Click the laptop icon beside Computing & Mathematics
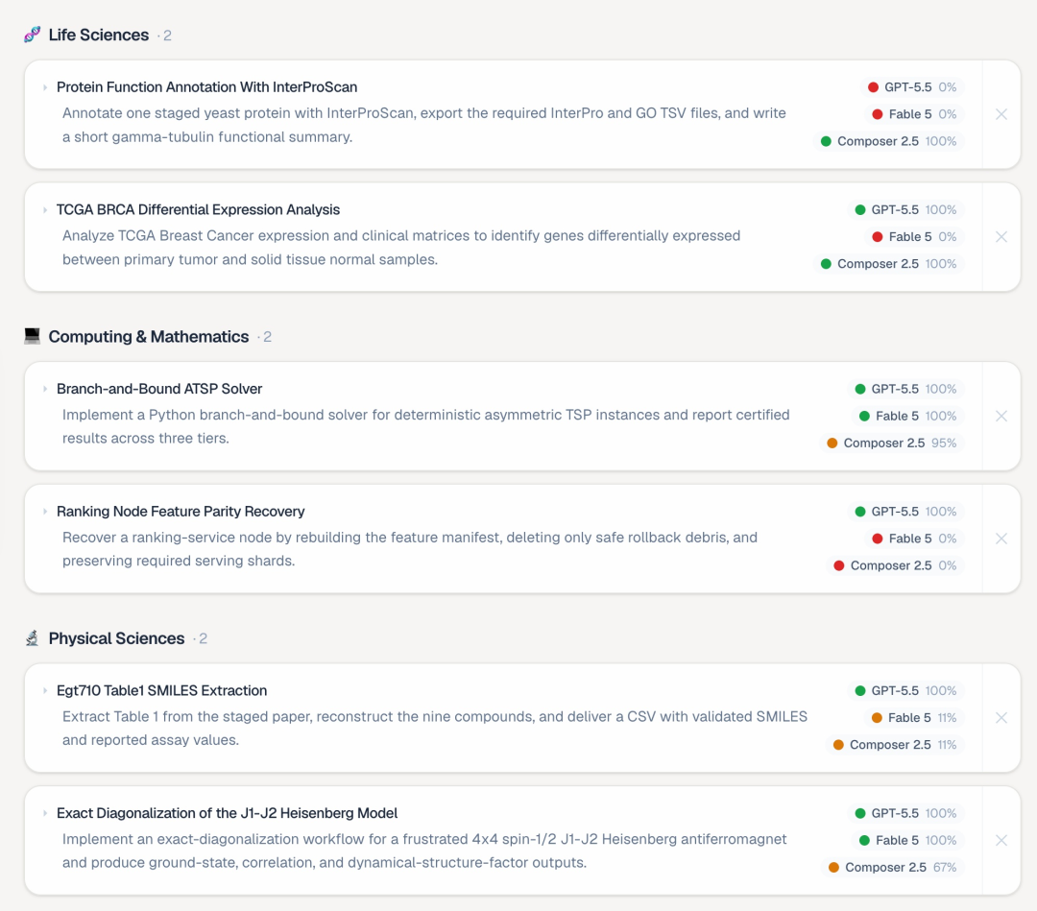This screenshot has width=1037, height=911. 32,336
